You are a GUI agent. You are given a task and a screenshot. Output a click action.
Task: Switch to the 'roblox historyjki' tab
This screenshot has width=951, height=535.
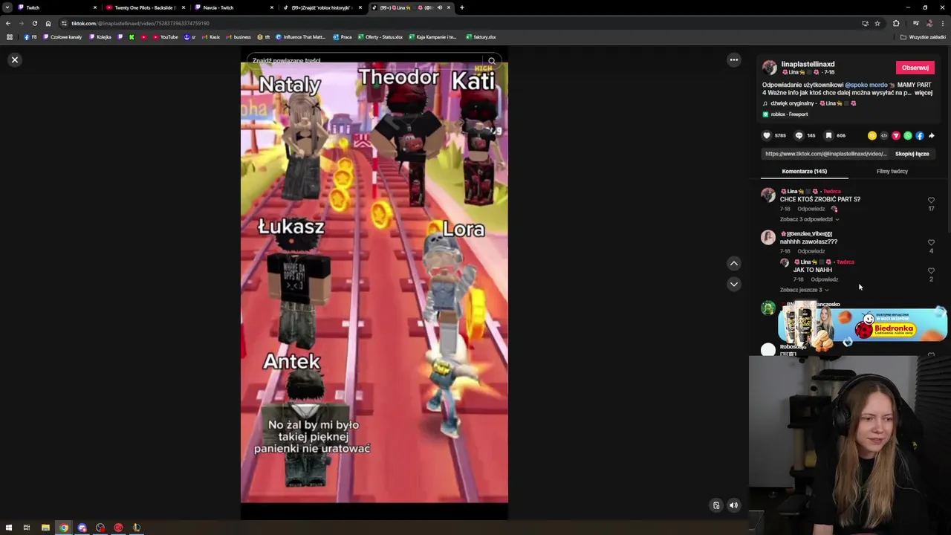coord(321,7)
